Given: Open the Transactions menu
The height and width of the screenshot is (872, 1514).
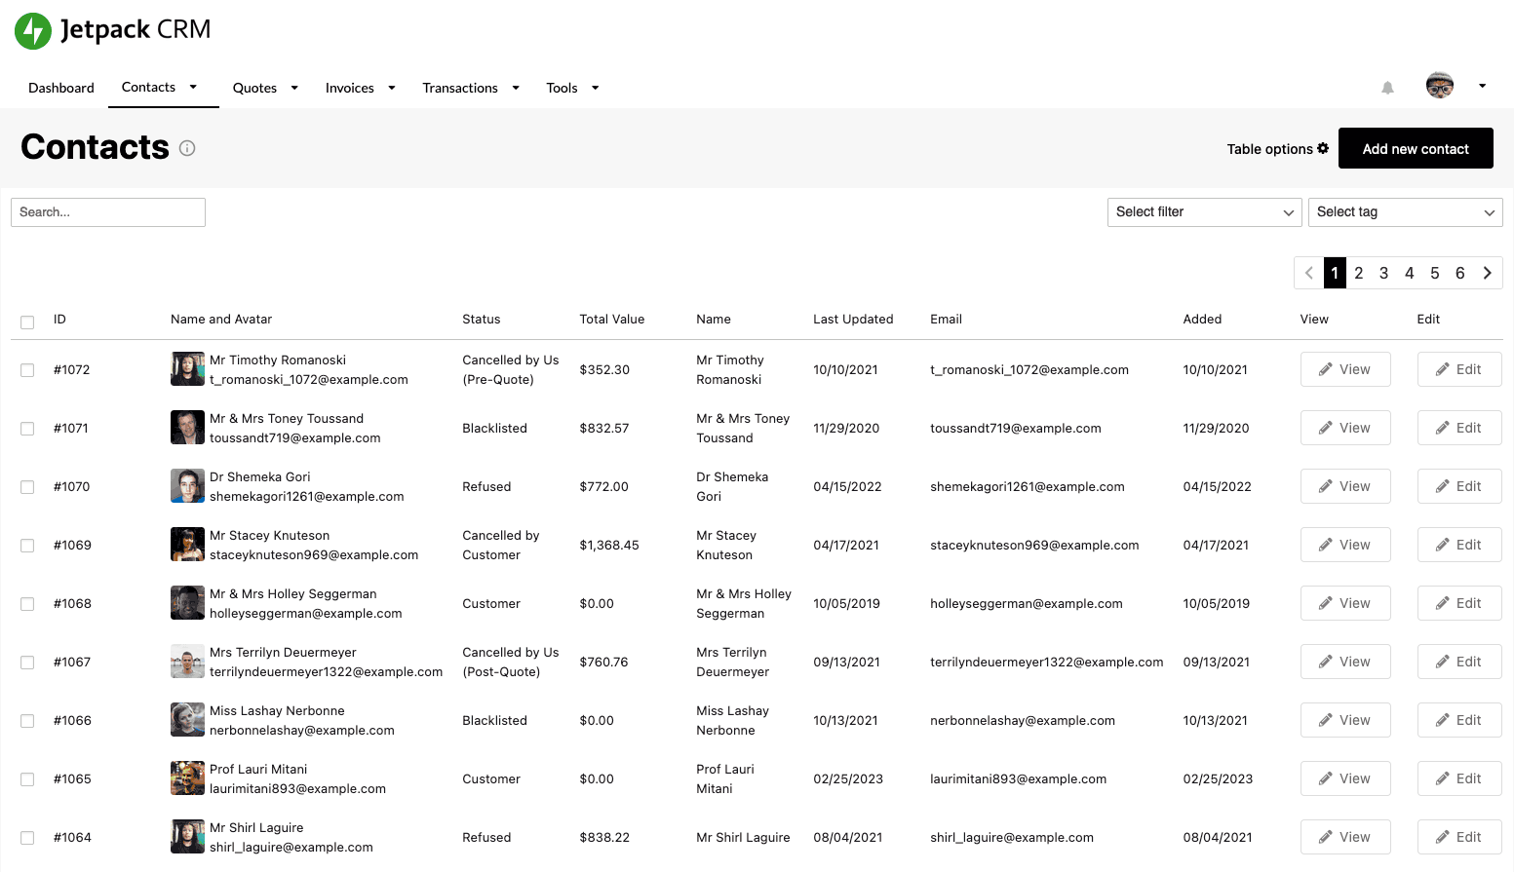Looking at the screenshot, I should (x=460, y=88).
